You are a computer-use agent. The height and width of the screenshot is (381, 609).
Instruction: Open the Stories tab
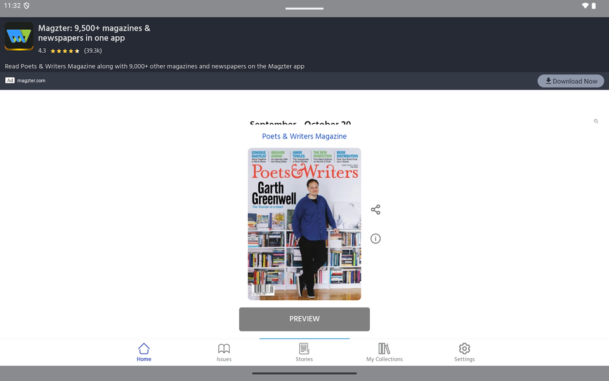tap(304, 352)
